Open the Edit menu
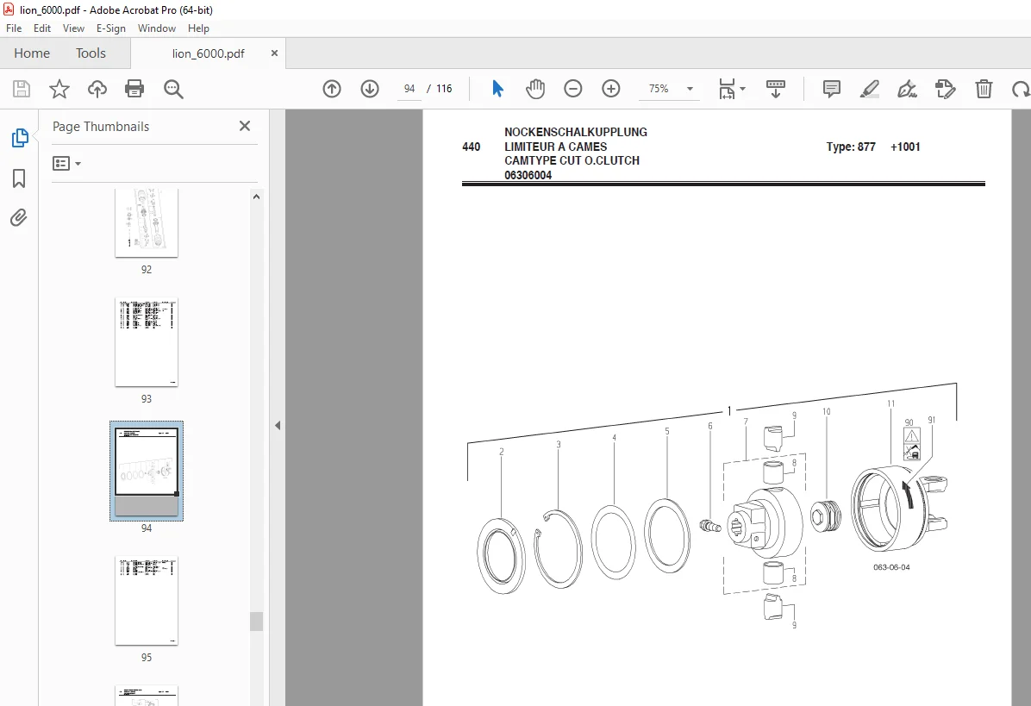The width and height of the screenshot is (1031, 706). pos(42,28)
